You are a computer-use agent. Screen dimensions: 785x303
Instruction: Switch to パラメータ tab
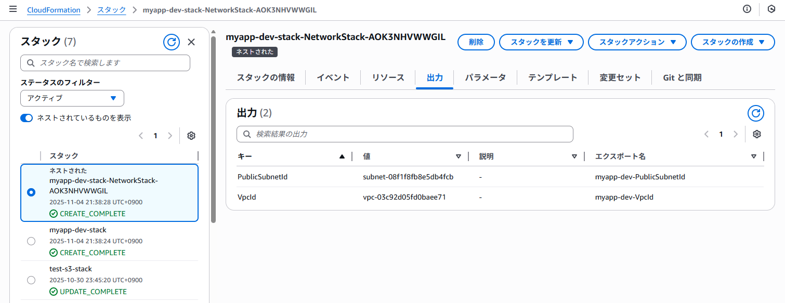(485, 77)
